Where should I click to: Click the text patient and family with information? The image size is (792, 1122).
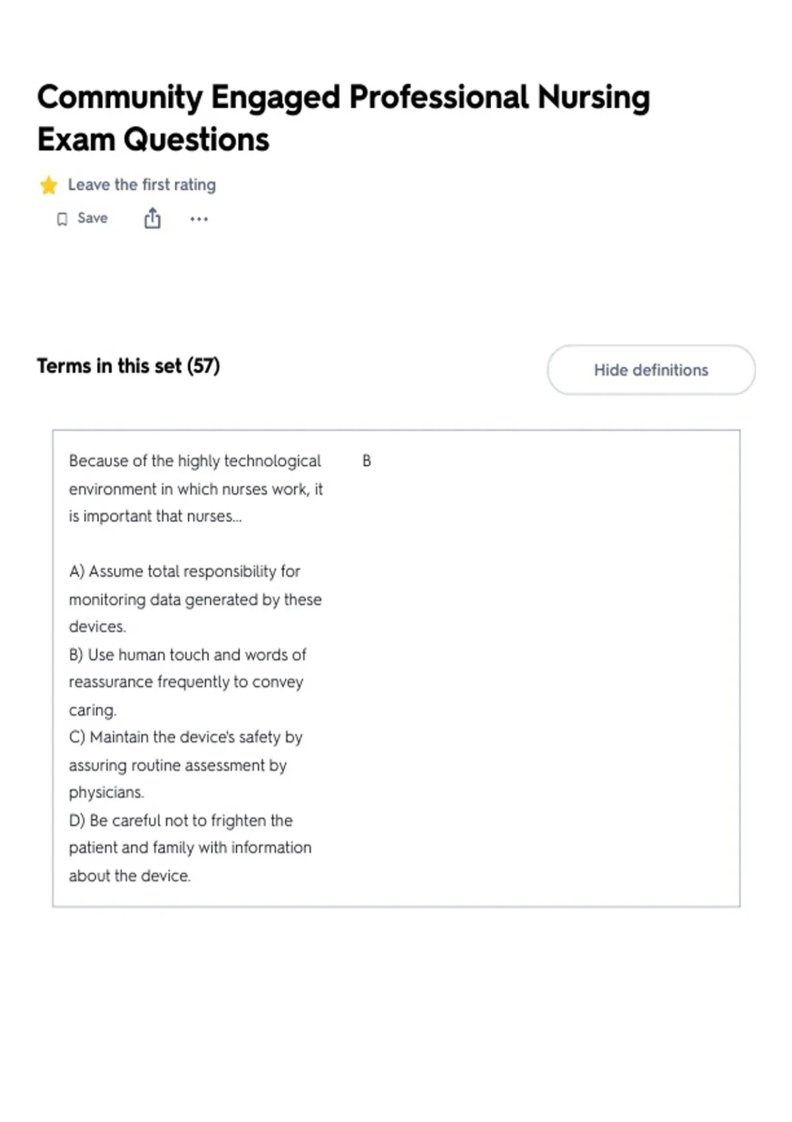190,847
